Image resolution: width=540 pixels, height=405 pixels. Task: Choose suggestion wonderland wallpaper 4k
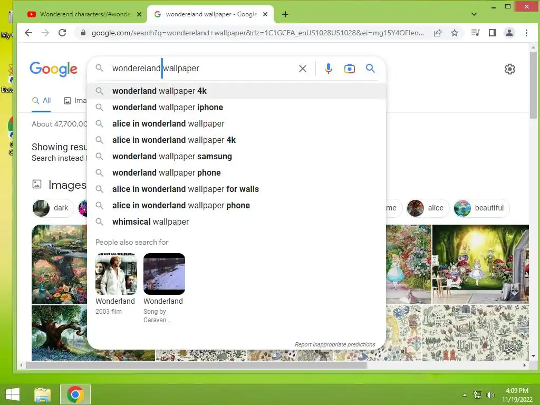[237, 91]
